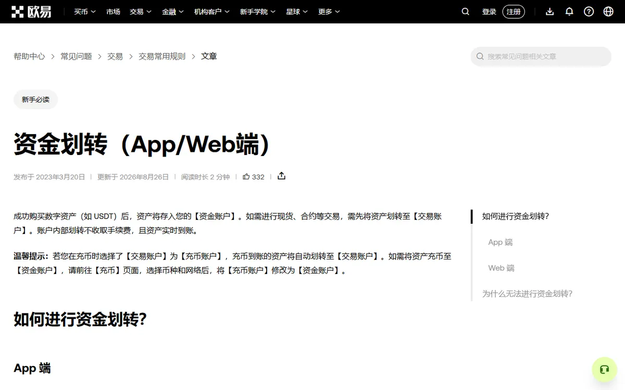Screen dimensions: 625x390
Task: Click the 新手必读 tag
Action: click(x=35, y=99)
